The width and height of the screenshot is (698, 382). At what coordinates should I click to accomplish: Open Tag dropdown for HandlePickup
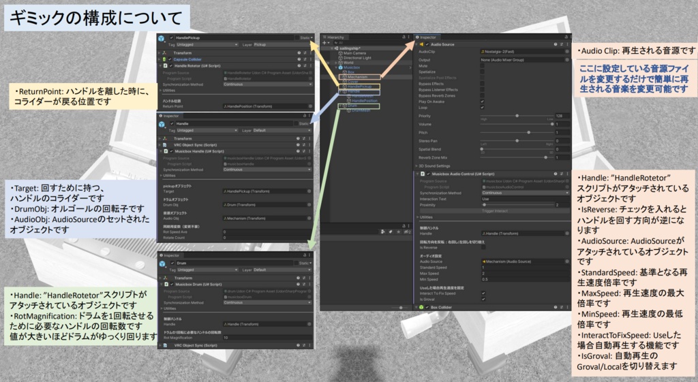click(x=207, y=44)
